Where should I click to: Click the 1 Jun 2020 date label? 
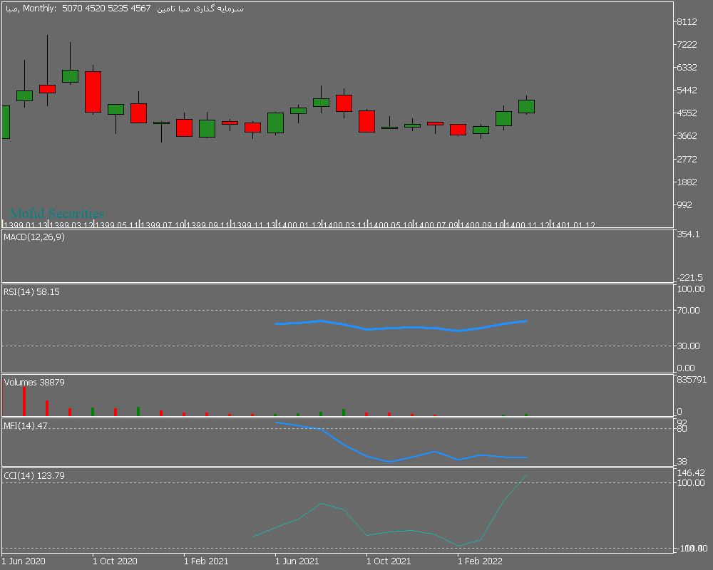point(24,561)
